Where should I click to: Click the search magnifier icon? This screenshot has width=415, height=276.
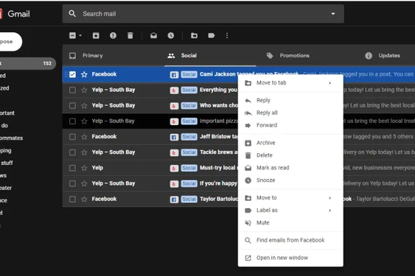click(x=72, y=13)
